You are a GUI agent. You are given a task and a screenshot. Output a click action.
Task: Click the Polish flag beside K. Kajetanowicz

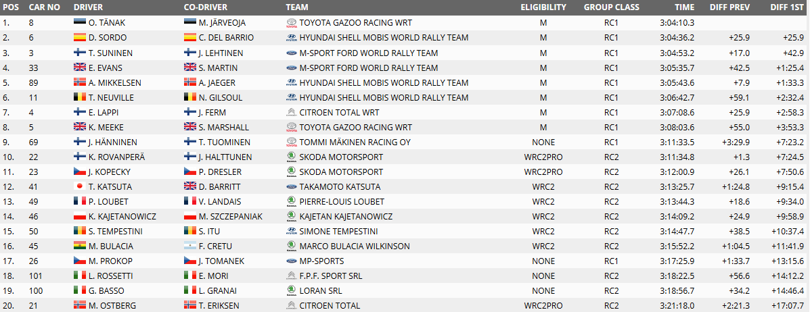click(x=78, y=217)
